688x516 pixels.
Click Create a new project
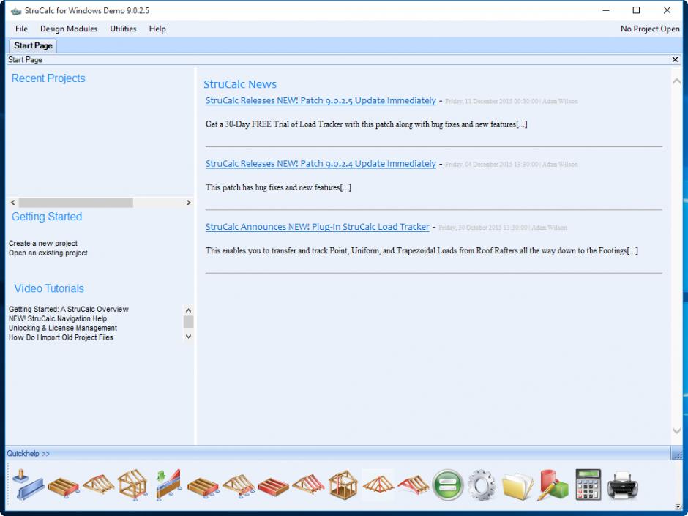click(x=43, y=244)
